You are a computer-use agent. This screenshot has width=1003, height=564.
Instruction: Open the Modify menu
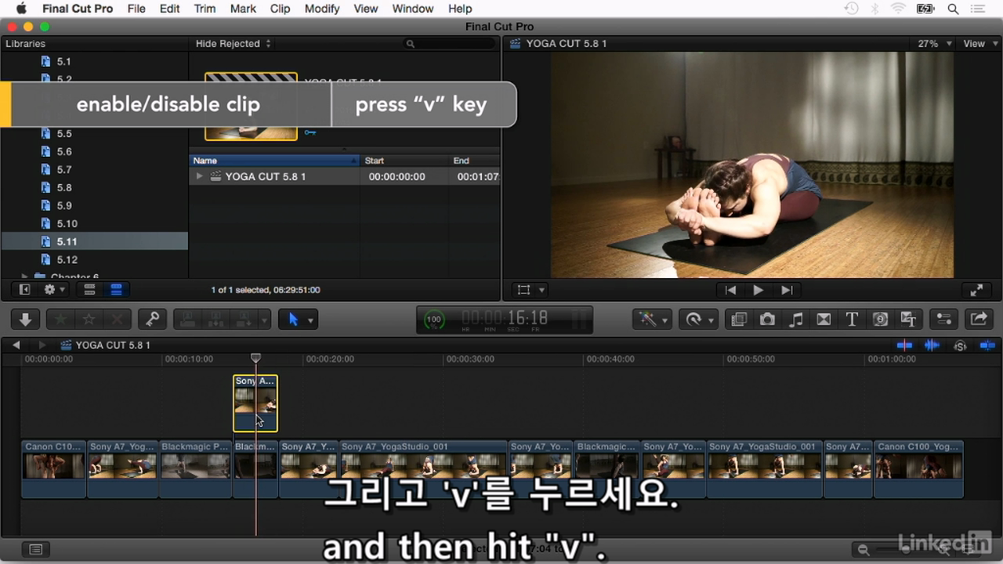pos(322,9)
